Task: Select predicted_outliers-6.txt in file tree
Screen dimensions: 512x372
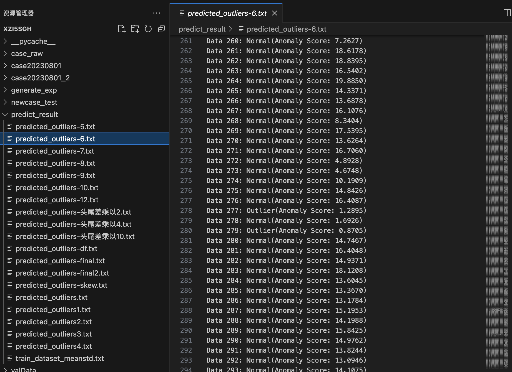Action: pyautogui.click(x=85, y=139)
